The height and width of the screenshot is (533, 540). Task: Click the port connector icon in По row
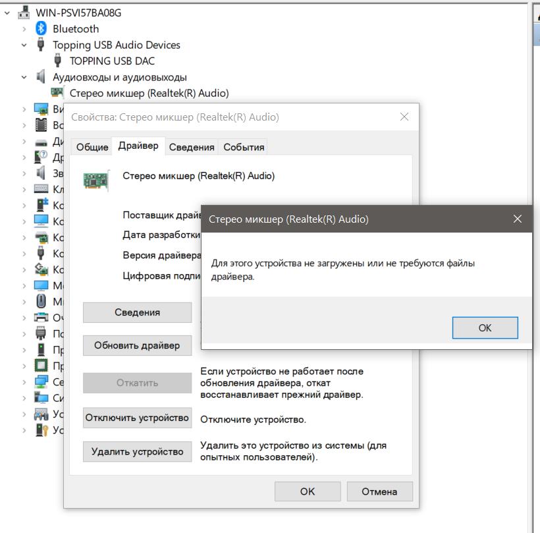41,333
